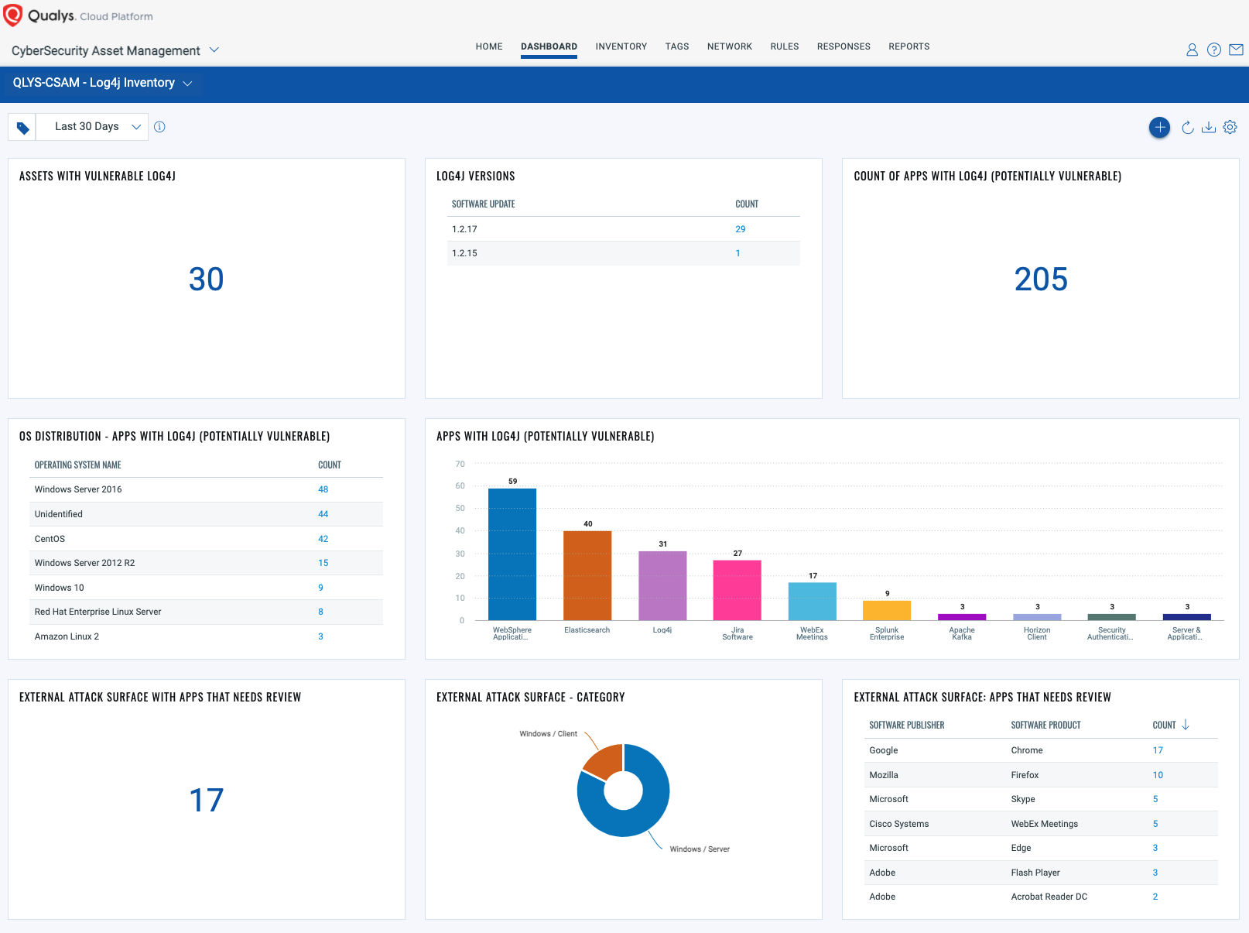This screenshot has height=933, width=1249.
Task: Click the Server & Application bar label
Action: pos(1186,633)
